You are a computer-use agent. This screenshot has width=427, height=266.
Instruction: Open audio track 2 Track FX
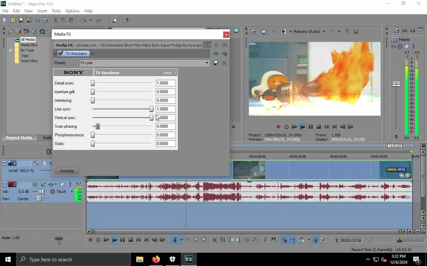click(x=51, y=184)
